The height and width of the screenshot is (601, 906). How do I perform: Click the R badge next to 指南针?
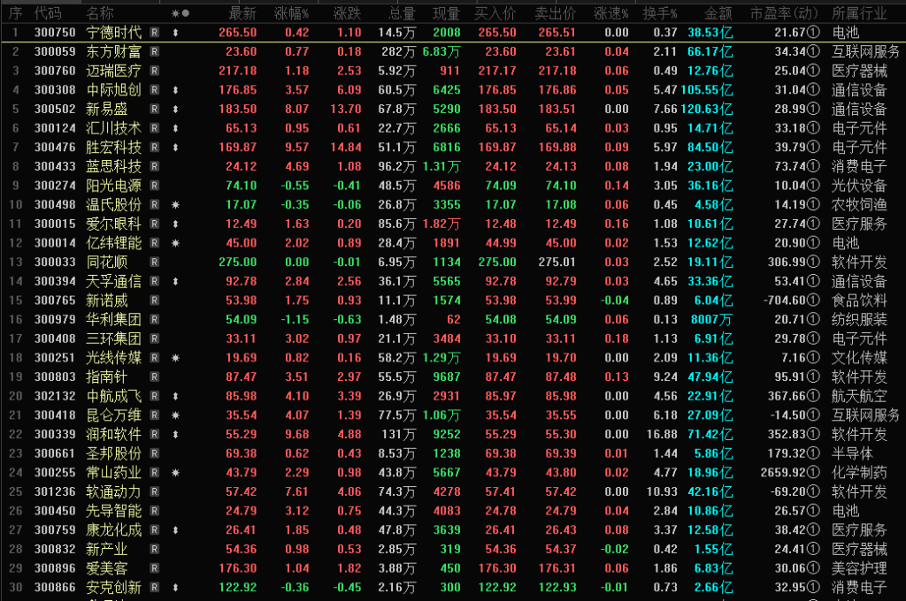pyautogui.click(x=154, y=377)
